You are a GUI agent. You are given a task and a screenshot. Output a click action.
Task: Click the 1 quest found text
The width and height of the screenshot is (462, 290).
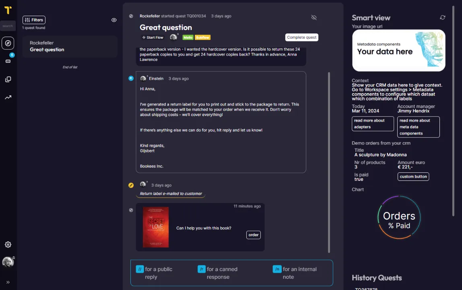click(33, 28)
